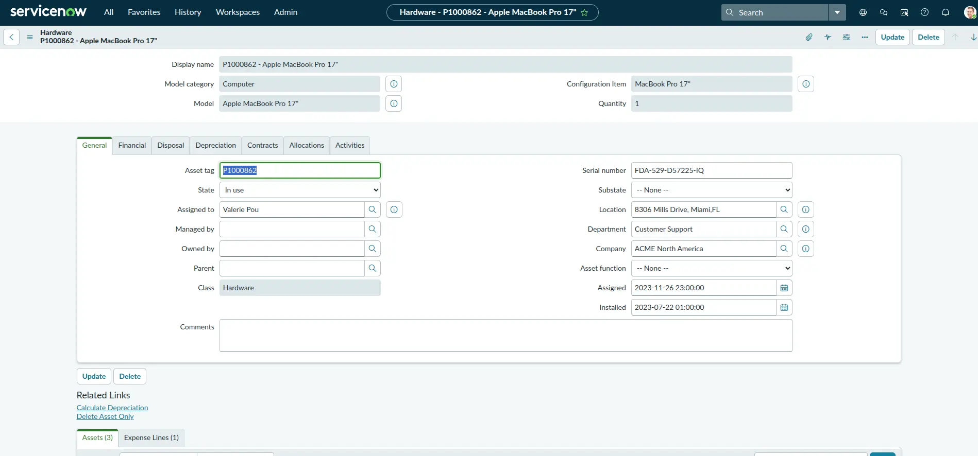Click the back arrow button

[x=11, y=37]
